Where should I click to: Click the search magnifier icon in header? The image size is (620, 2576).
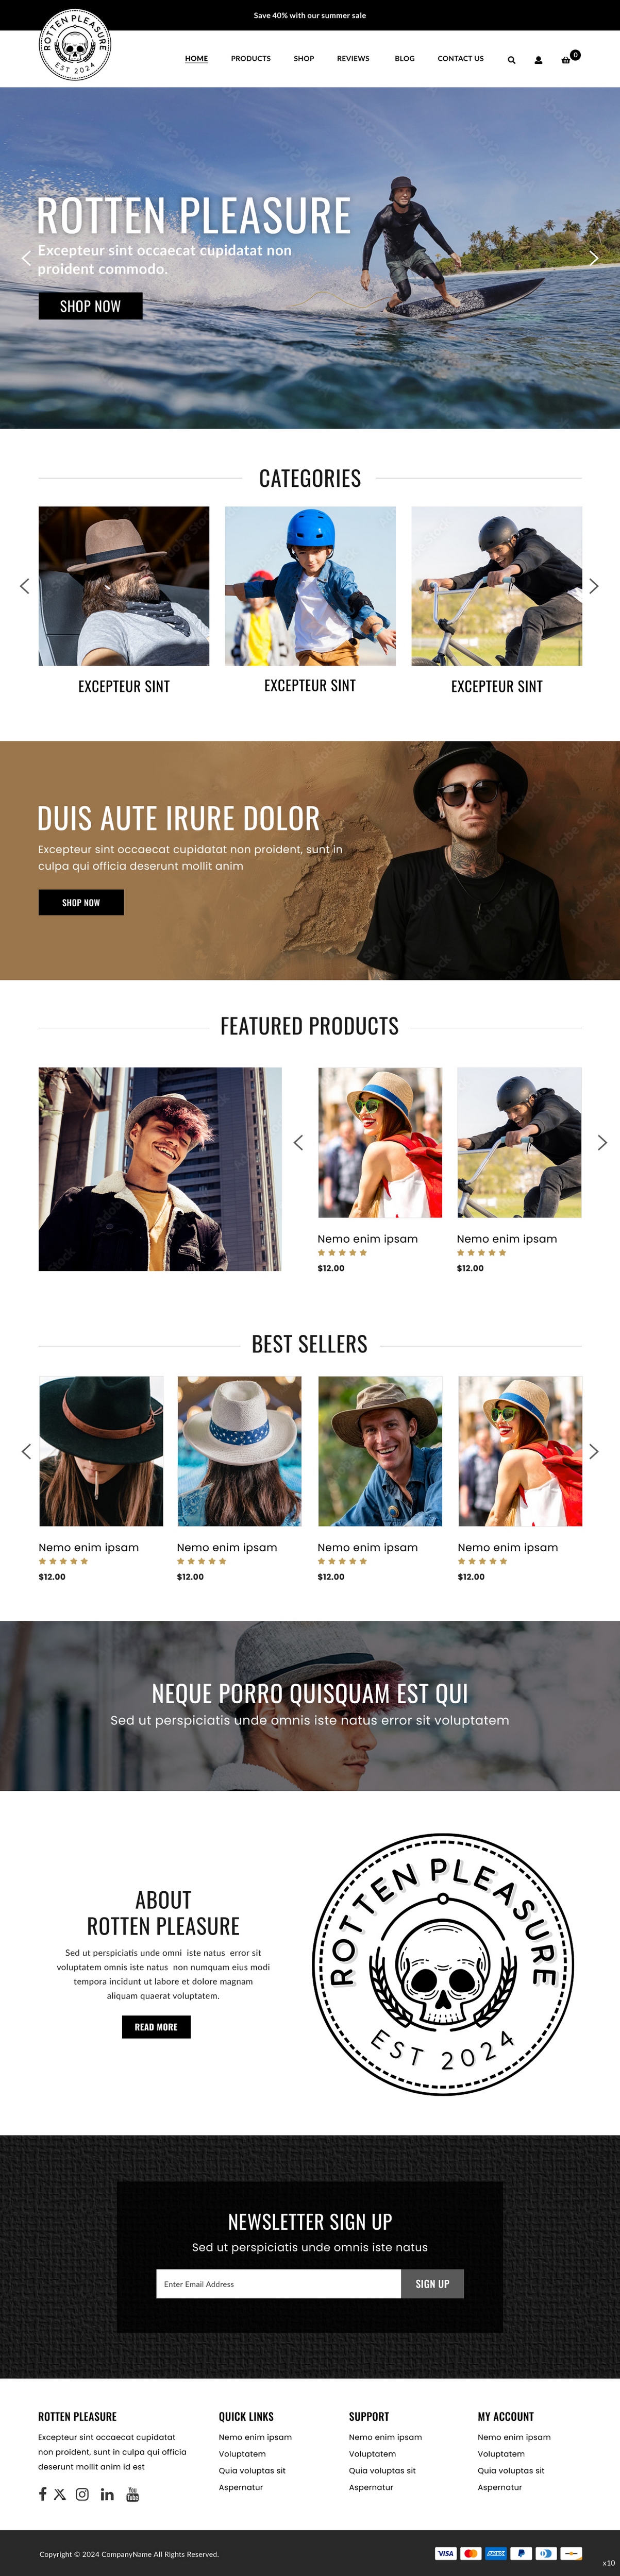511,60
